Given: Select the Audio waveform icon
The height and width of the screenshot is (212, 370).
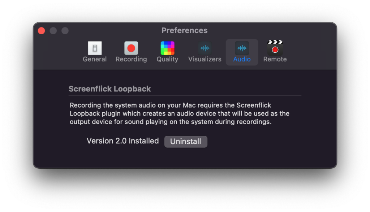Looking at the screenshot, I should pyautogui.click(x=242, y=48).
